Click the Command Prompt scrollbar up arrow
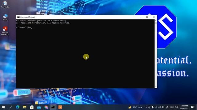 [x=156, y=20]
